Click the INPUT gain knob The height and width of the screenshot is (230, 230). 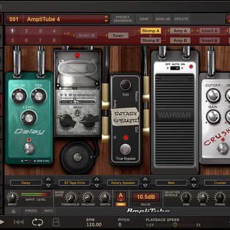[x=12, y=197]
